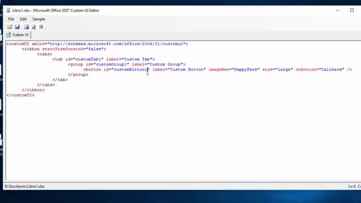Open the Edit menu
Viewport: 361px width, 203px height.
pos(23,19)
